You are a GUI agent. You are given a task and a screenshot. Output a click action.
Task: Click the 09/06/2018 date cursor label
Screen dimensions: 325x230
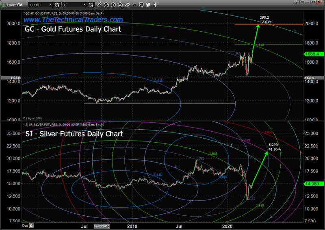(102, 226)
